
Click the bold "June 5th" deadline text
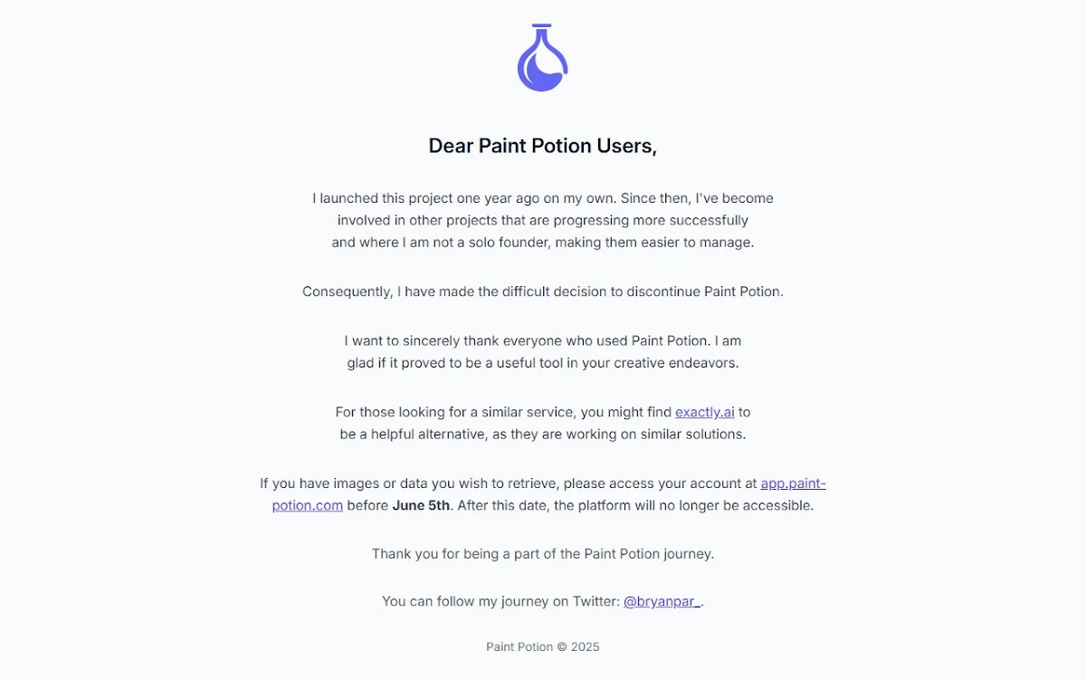421,505
